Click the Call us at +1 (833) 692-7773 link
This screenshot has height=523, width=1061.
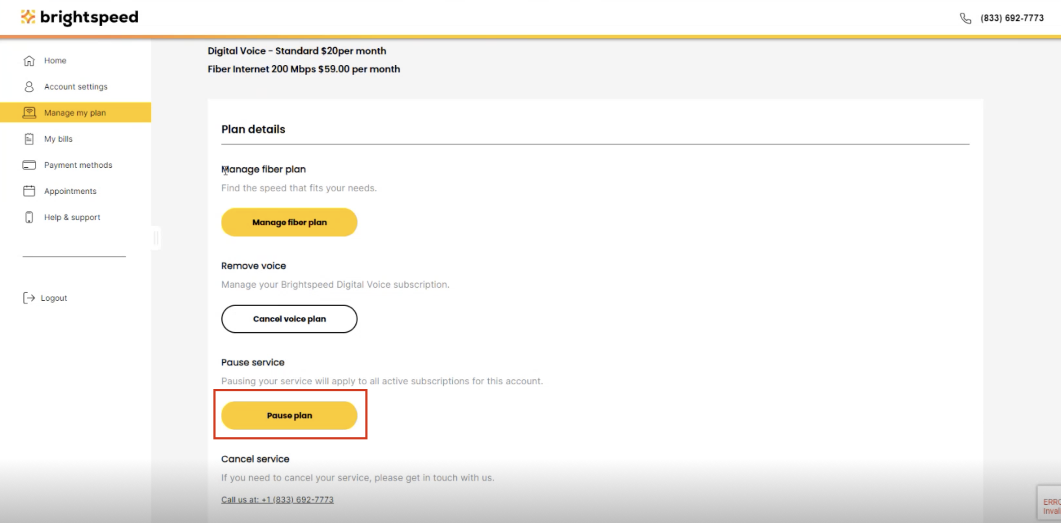[277, 500]
